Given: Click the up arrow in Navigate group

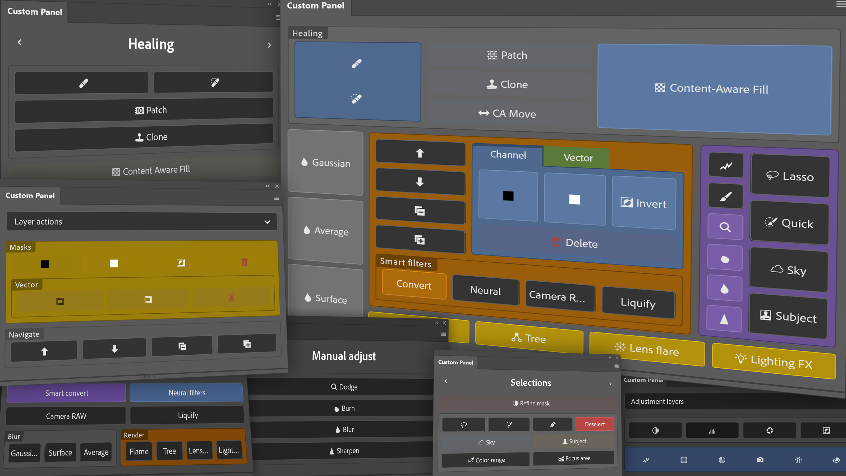Looking at the screenshot, I should pyautogui.click(x=44, y=351).
